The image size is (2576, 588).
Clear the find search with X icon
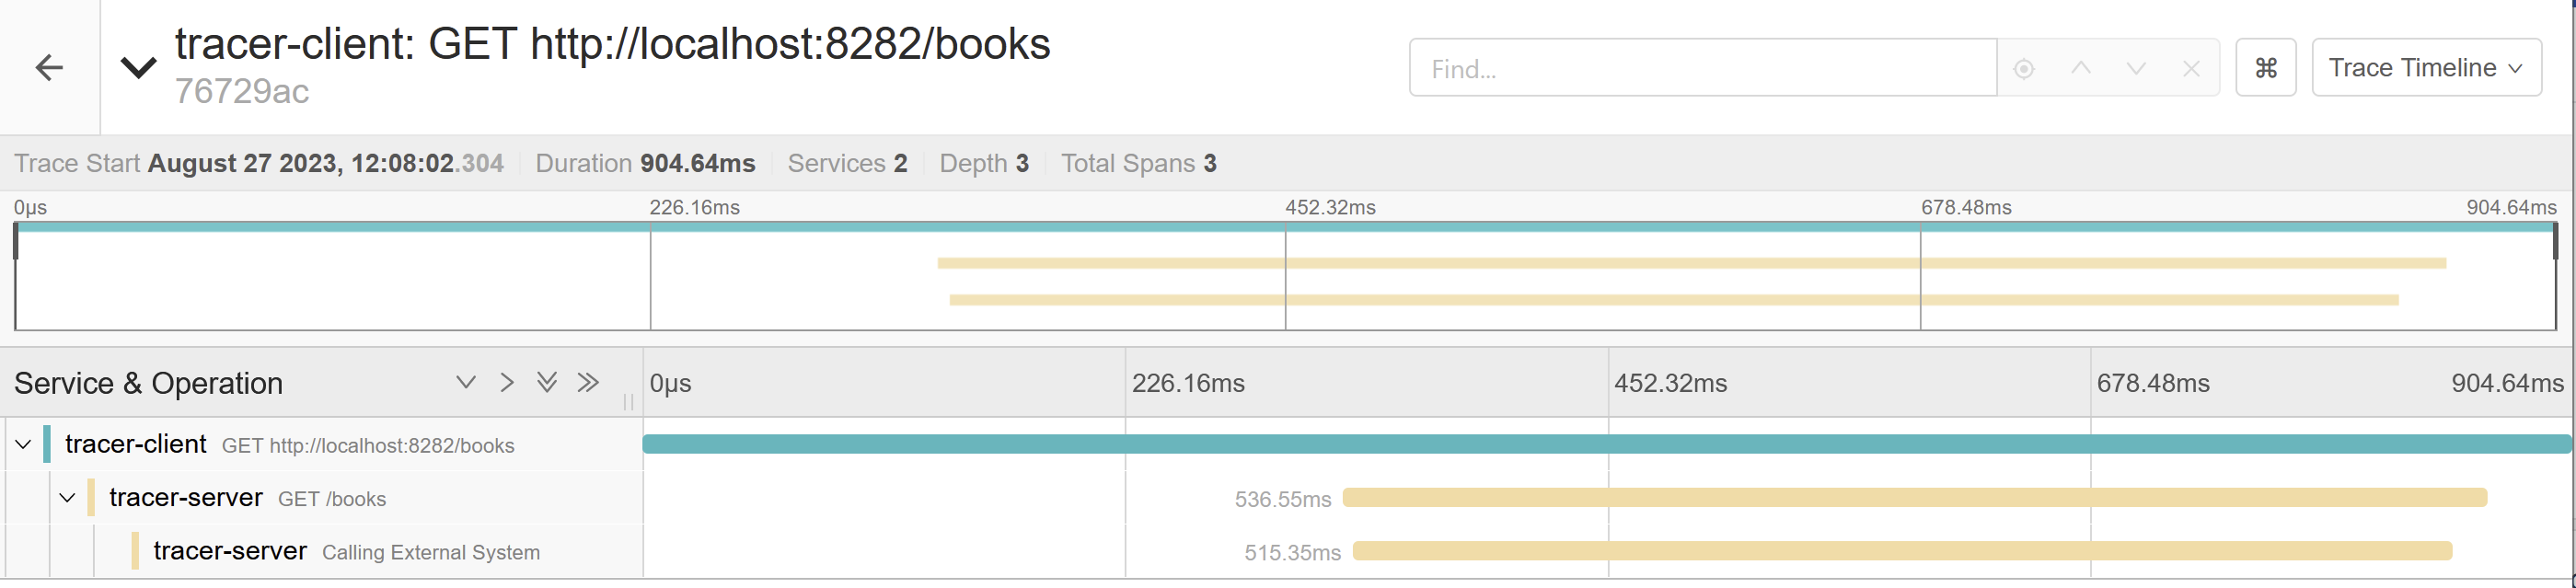(x=2190, y=69)
